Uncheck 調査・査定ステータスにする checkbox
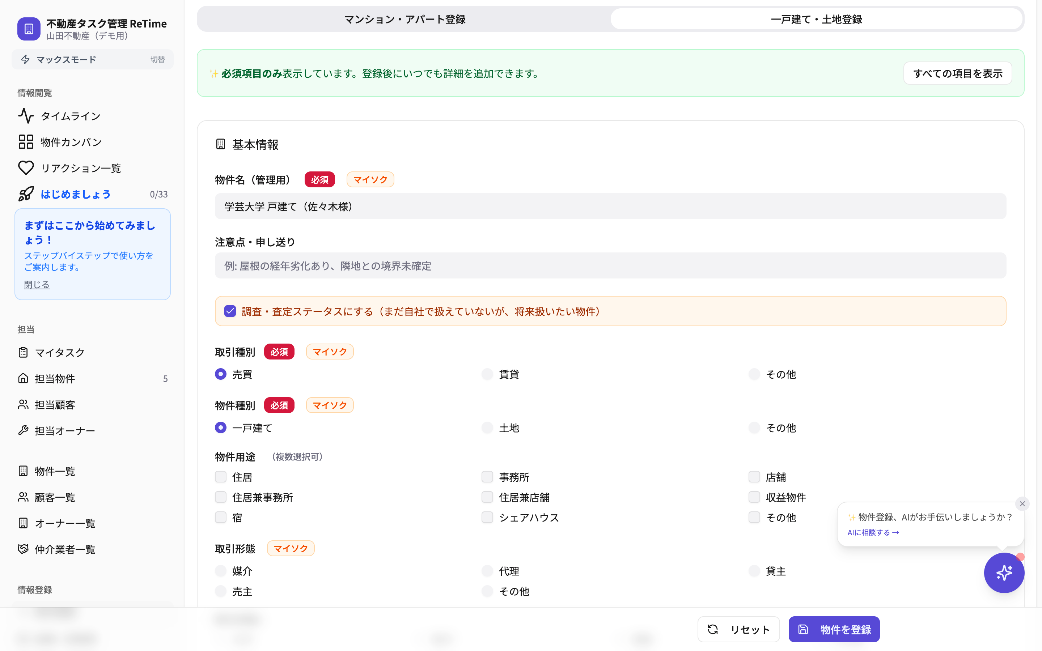 click(x=230, y=311)
